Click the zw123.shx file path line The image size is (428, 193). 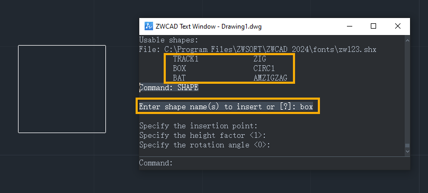click(x=257, y=50)
